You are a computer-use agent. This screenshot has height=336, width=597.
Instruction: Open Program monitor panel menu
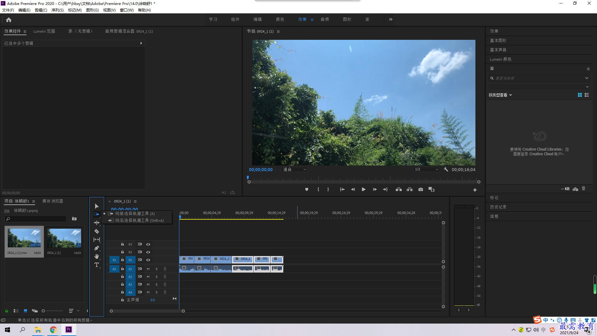tap(278, 31)
